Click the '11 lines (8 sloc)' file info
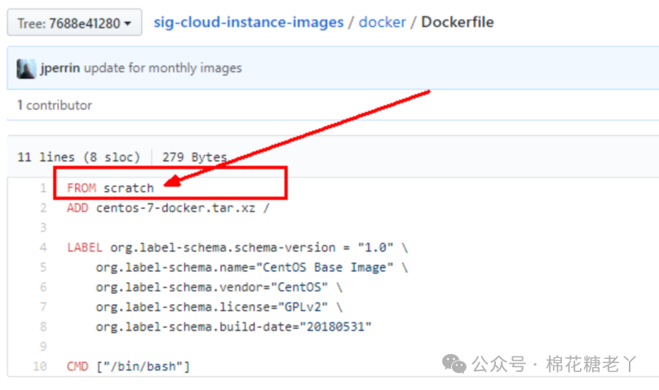The image size is (659, 390). point(78,157)
